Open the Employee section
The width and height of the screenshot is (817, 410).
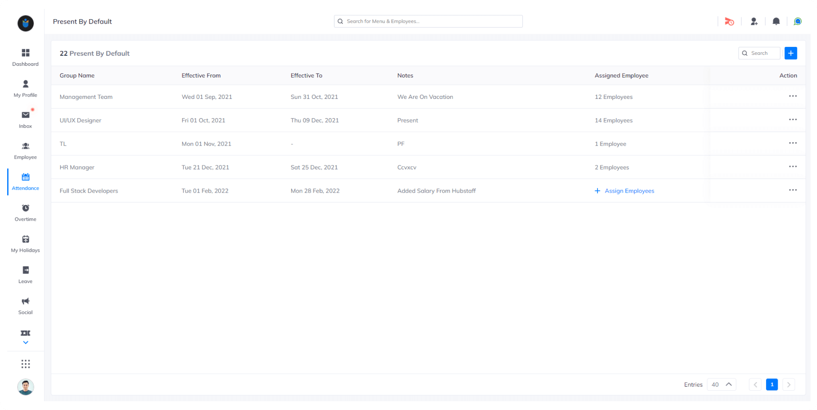point(25,151)
